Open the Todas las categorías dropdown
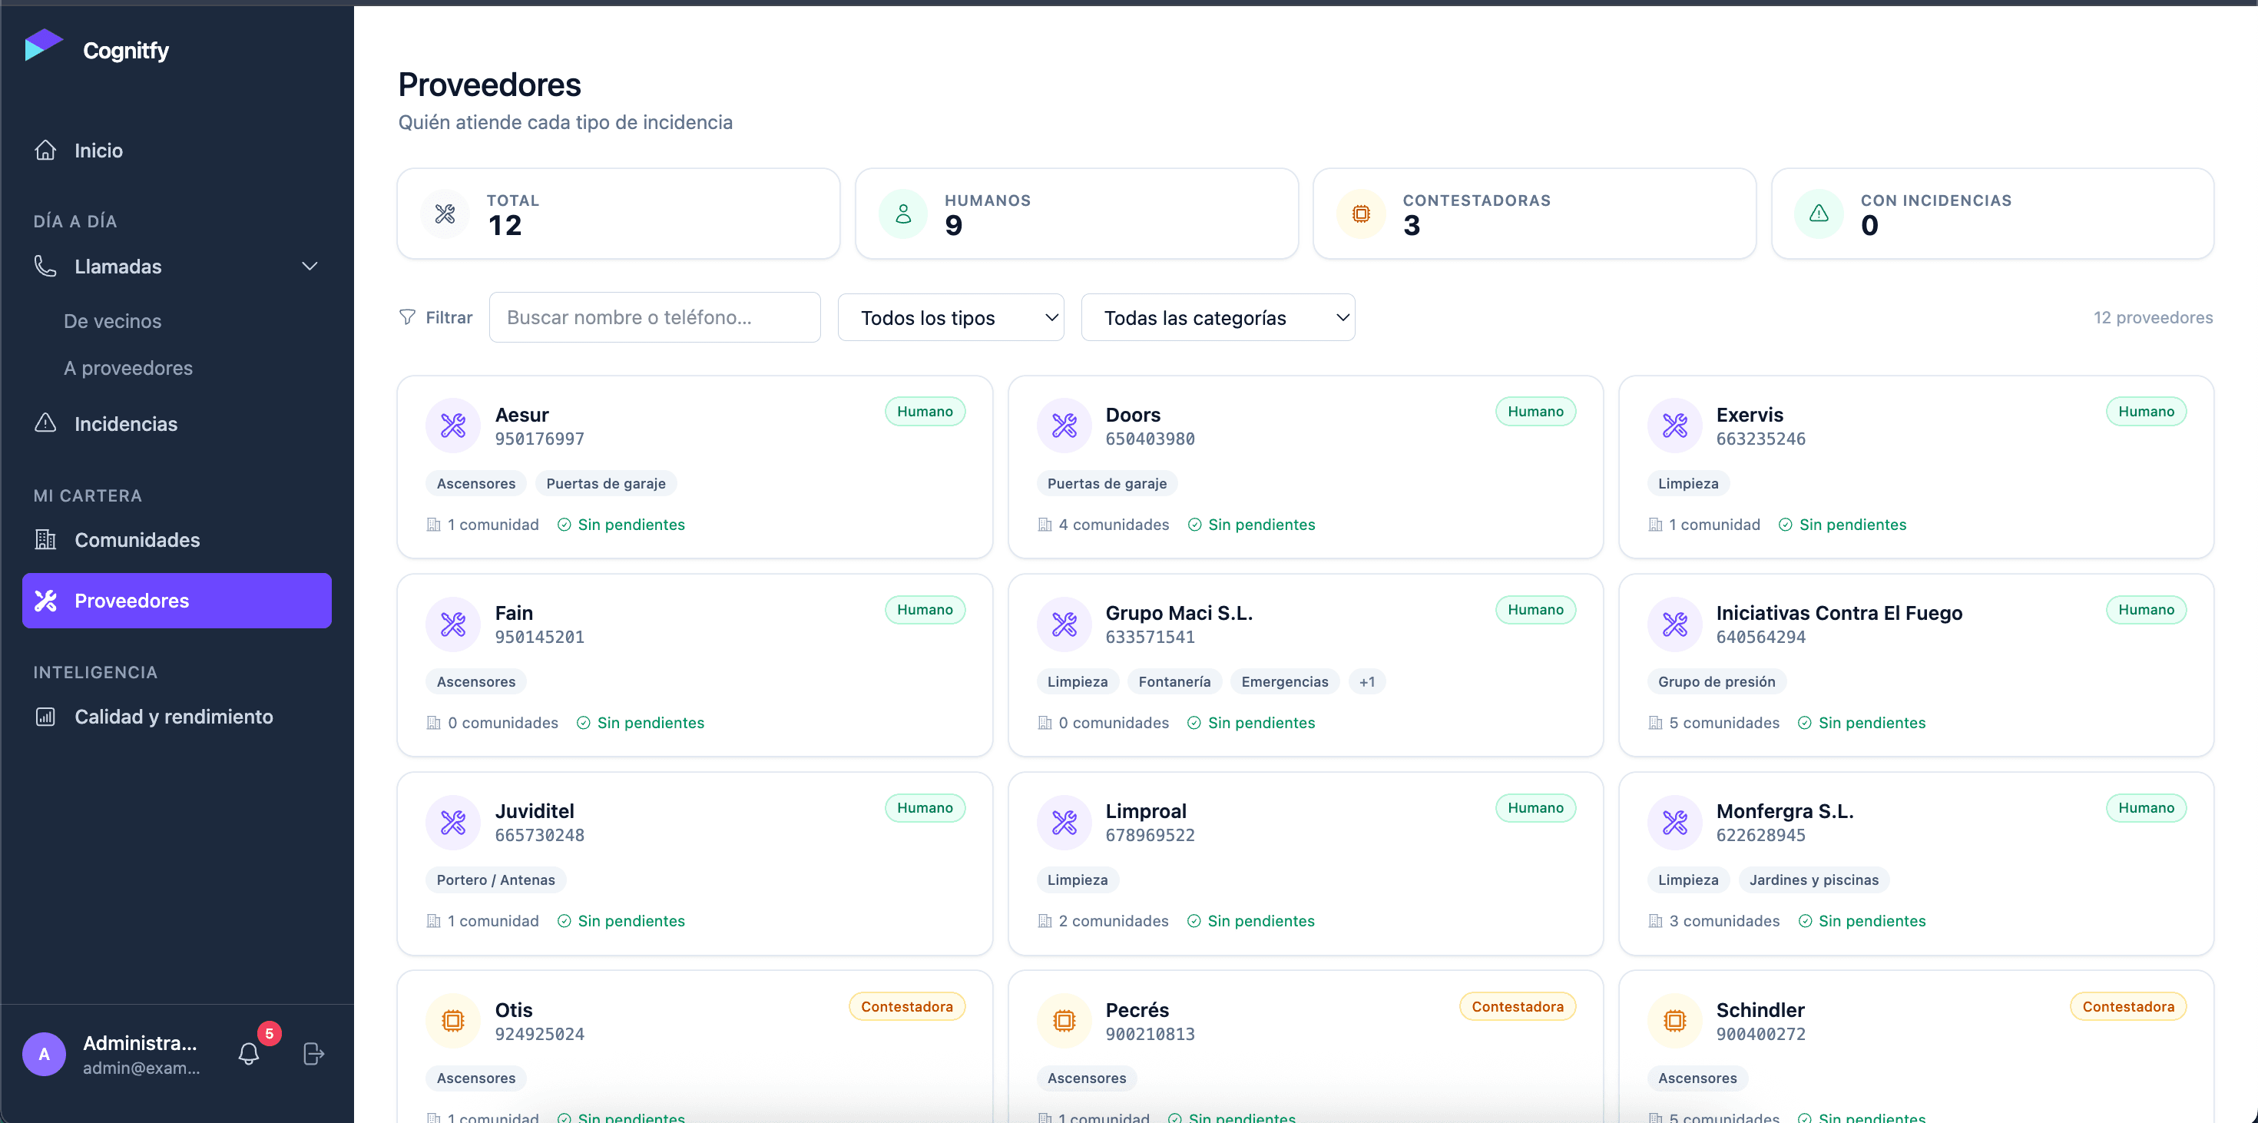This screenshot has height=1123, width=2258. click(1217, 317)
